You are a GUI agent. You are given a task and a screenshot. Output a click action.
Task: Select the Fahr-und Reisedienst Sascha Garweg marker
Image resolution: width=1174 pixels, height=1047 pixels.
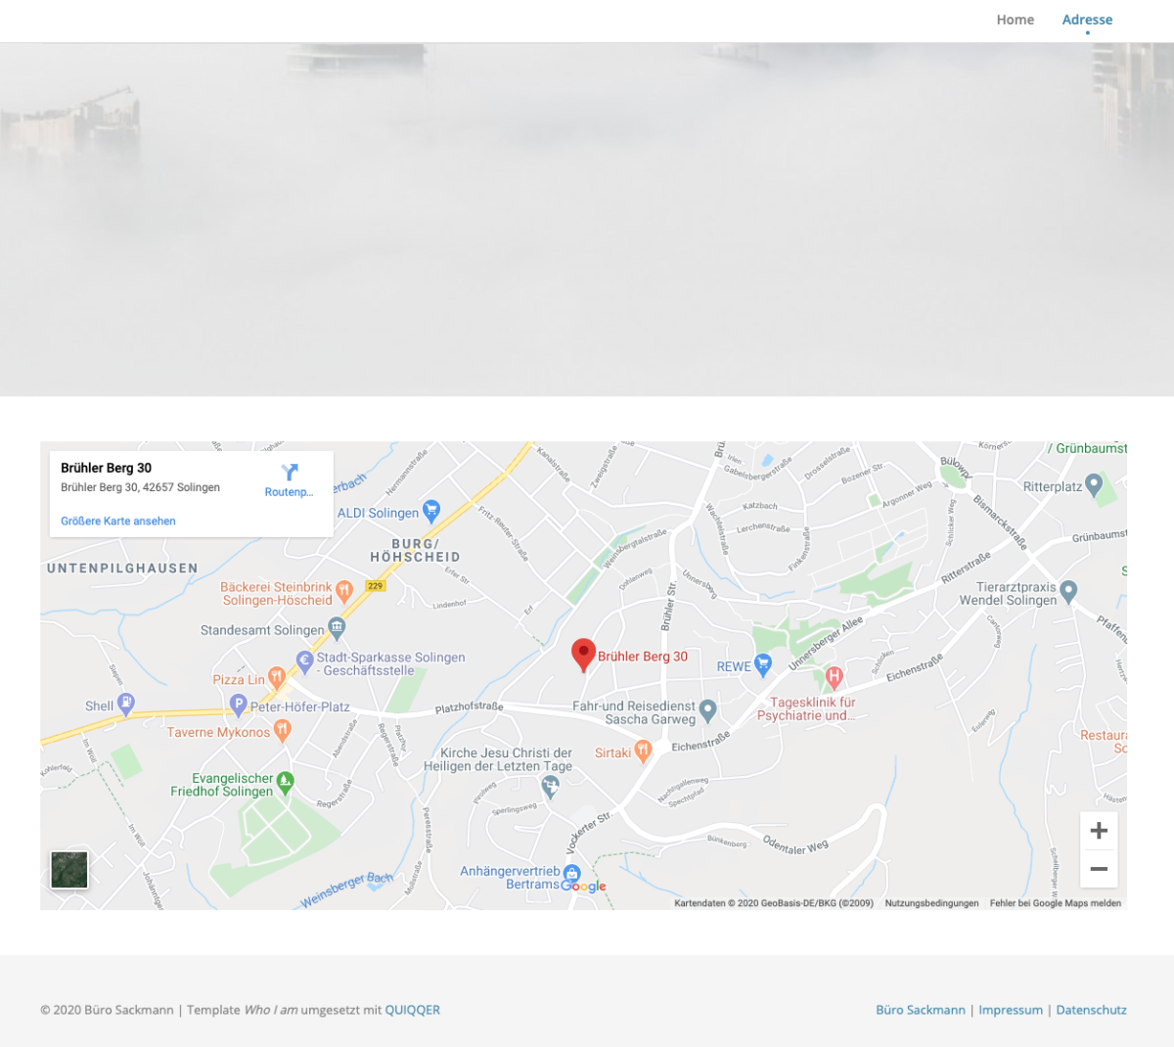708,710
